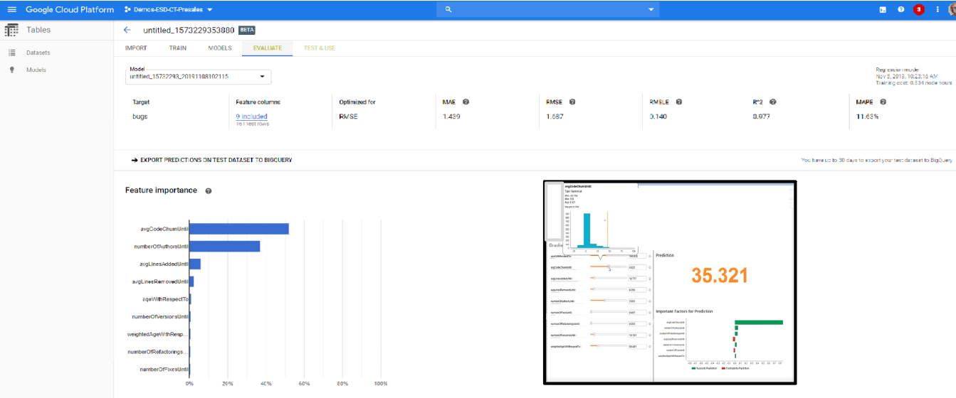Click the numberOfFixesUntil feature label
The width and height of the screenshot is (956, 398).
[164, 370]
